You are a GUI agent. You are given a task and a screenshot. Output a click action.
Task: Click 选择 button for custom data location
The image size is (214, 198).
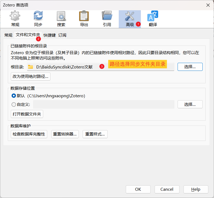[190, 104]
